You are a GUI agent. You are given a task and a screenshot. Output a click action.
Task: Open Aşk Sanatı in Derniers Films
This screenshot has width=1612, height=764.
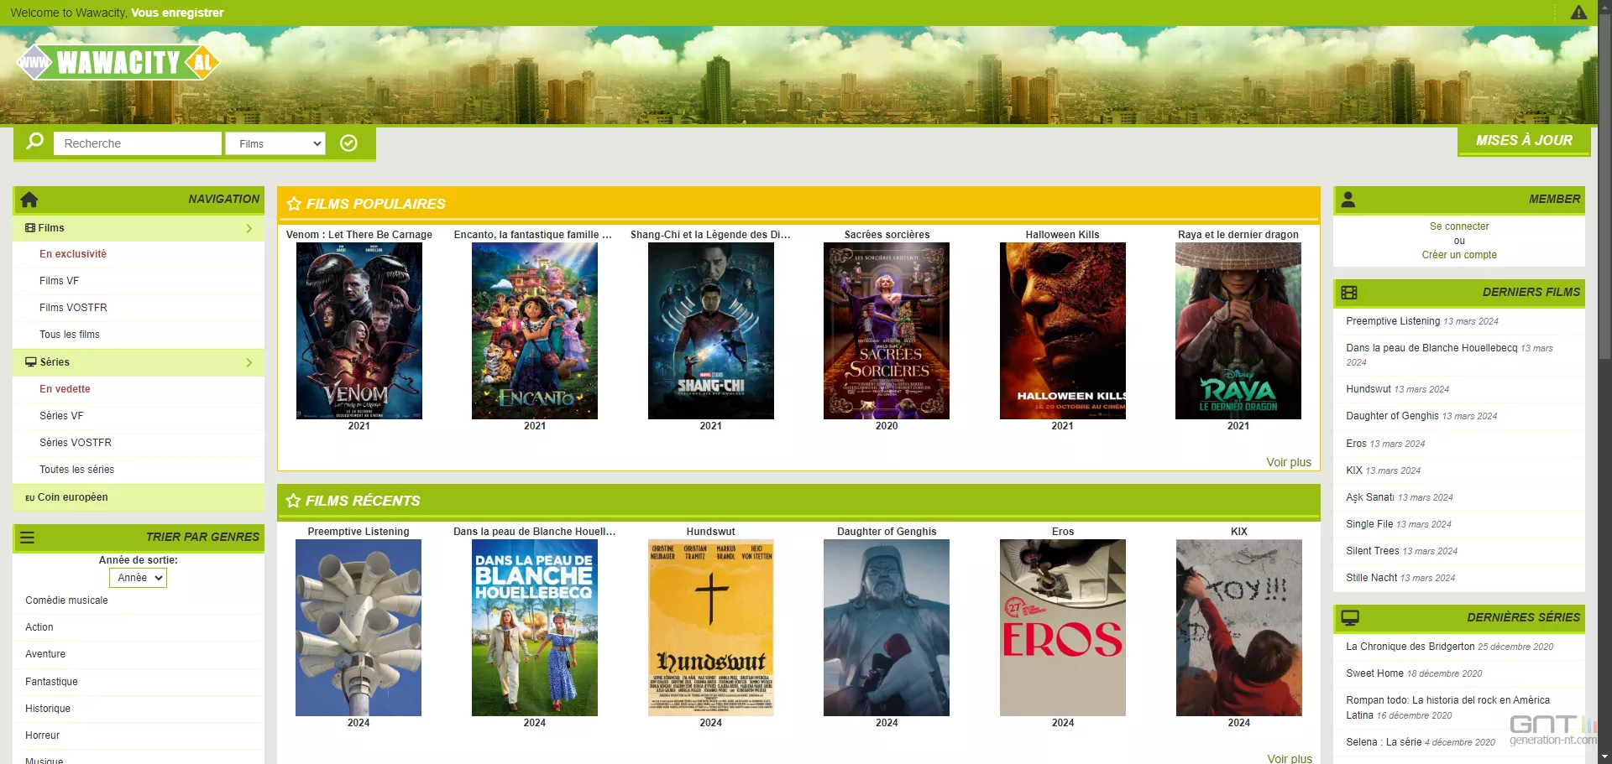click(1370, 497)
